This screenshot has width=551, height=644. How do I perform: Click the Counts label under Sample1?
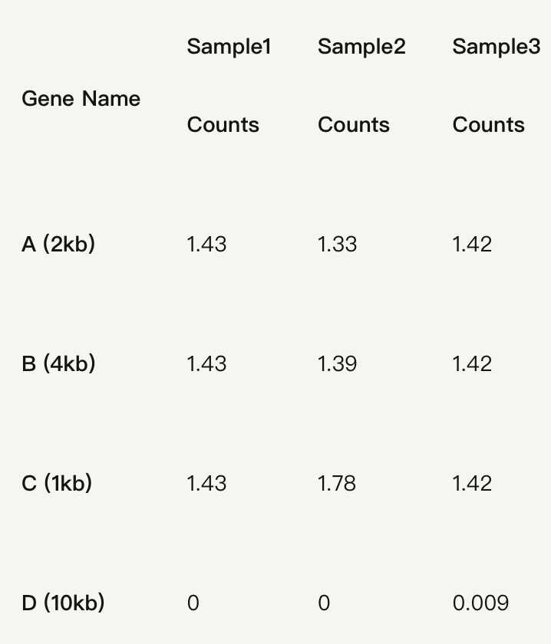(223, 125)
